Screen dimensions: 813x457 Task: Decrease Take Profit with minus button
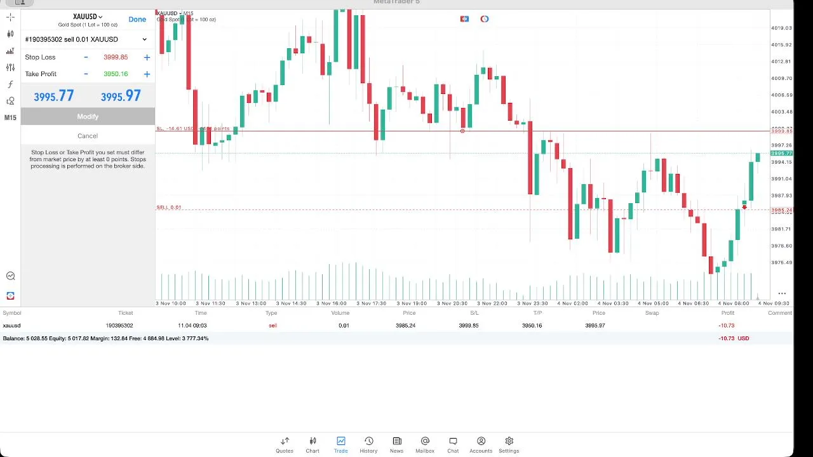tap(86, 74)
